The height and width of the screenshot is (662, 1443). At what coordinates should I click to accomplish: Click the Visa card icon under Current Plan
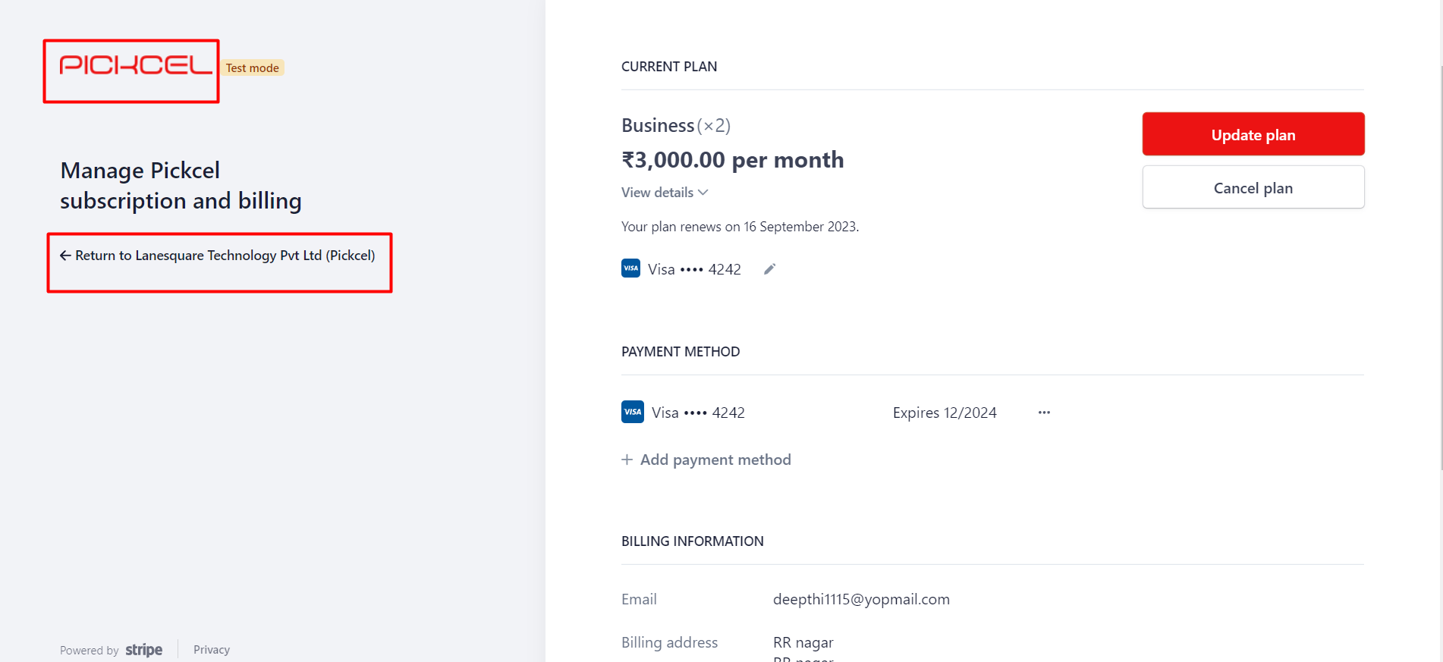[x=630, y=268]
